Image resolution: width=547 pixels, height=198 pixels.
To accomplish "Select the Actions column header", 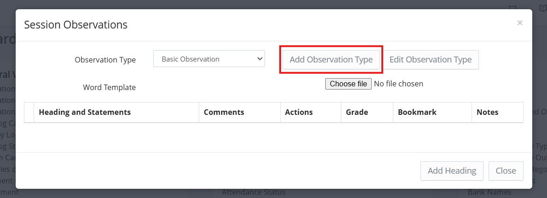I will click(299, 112).
